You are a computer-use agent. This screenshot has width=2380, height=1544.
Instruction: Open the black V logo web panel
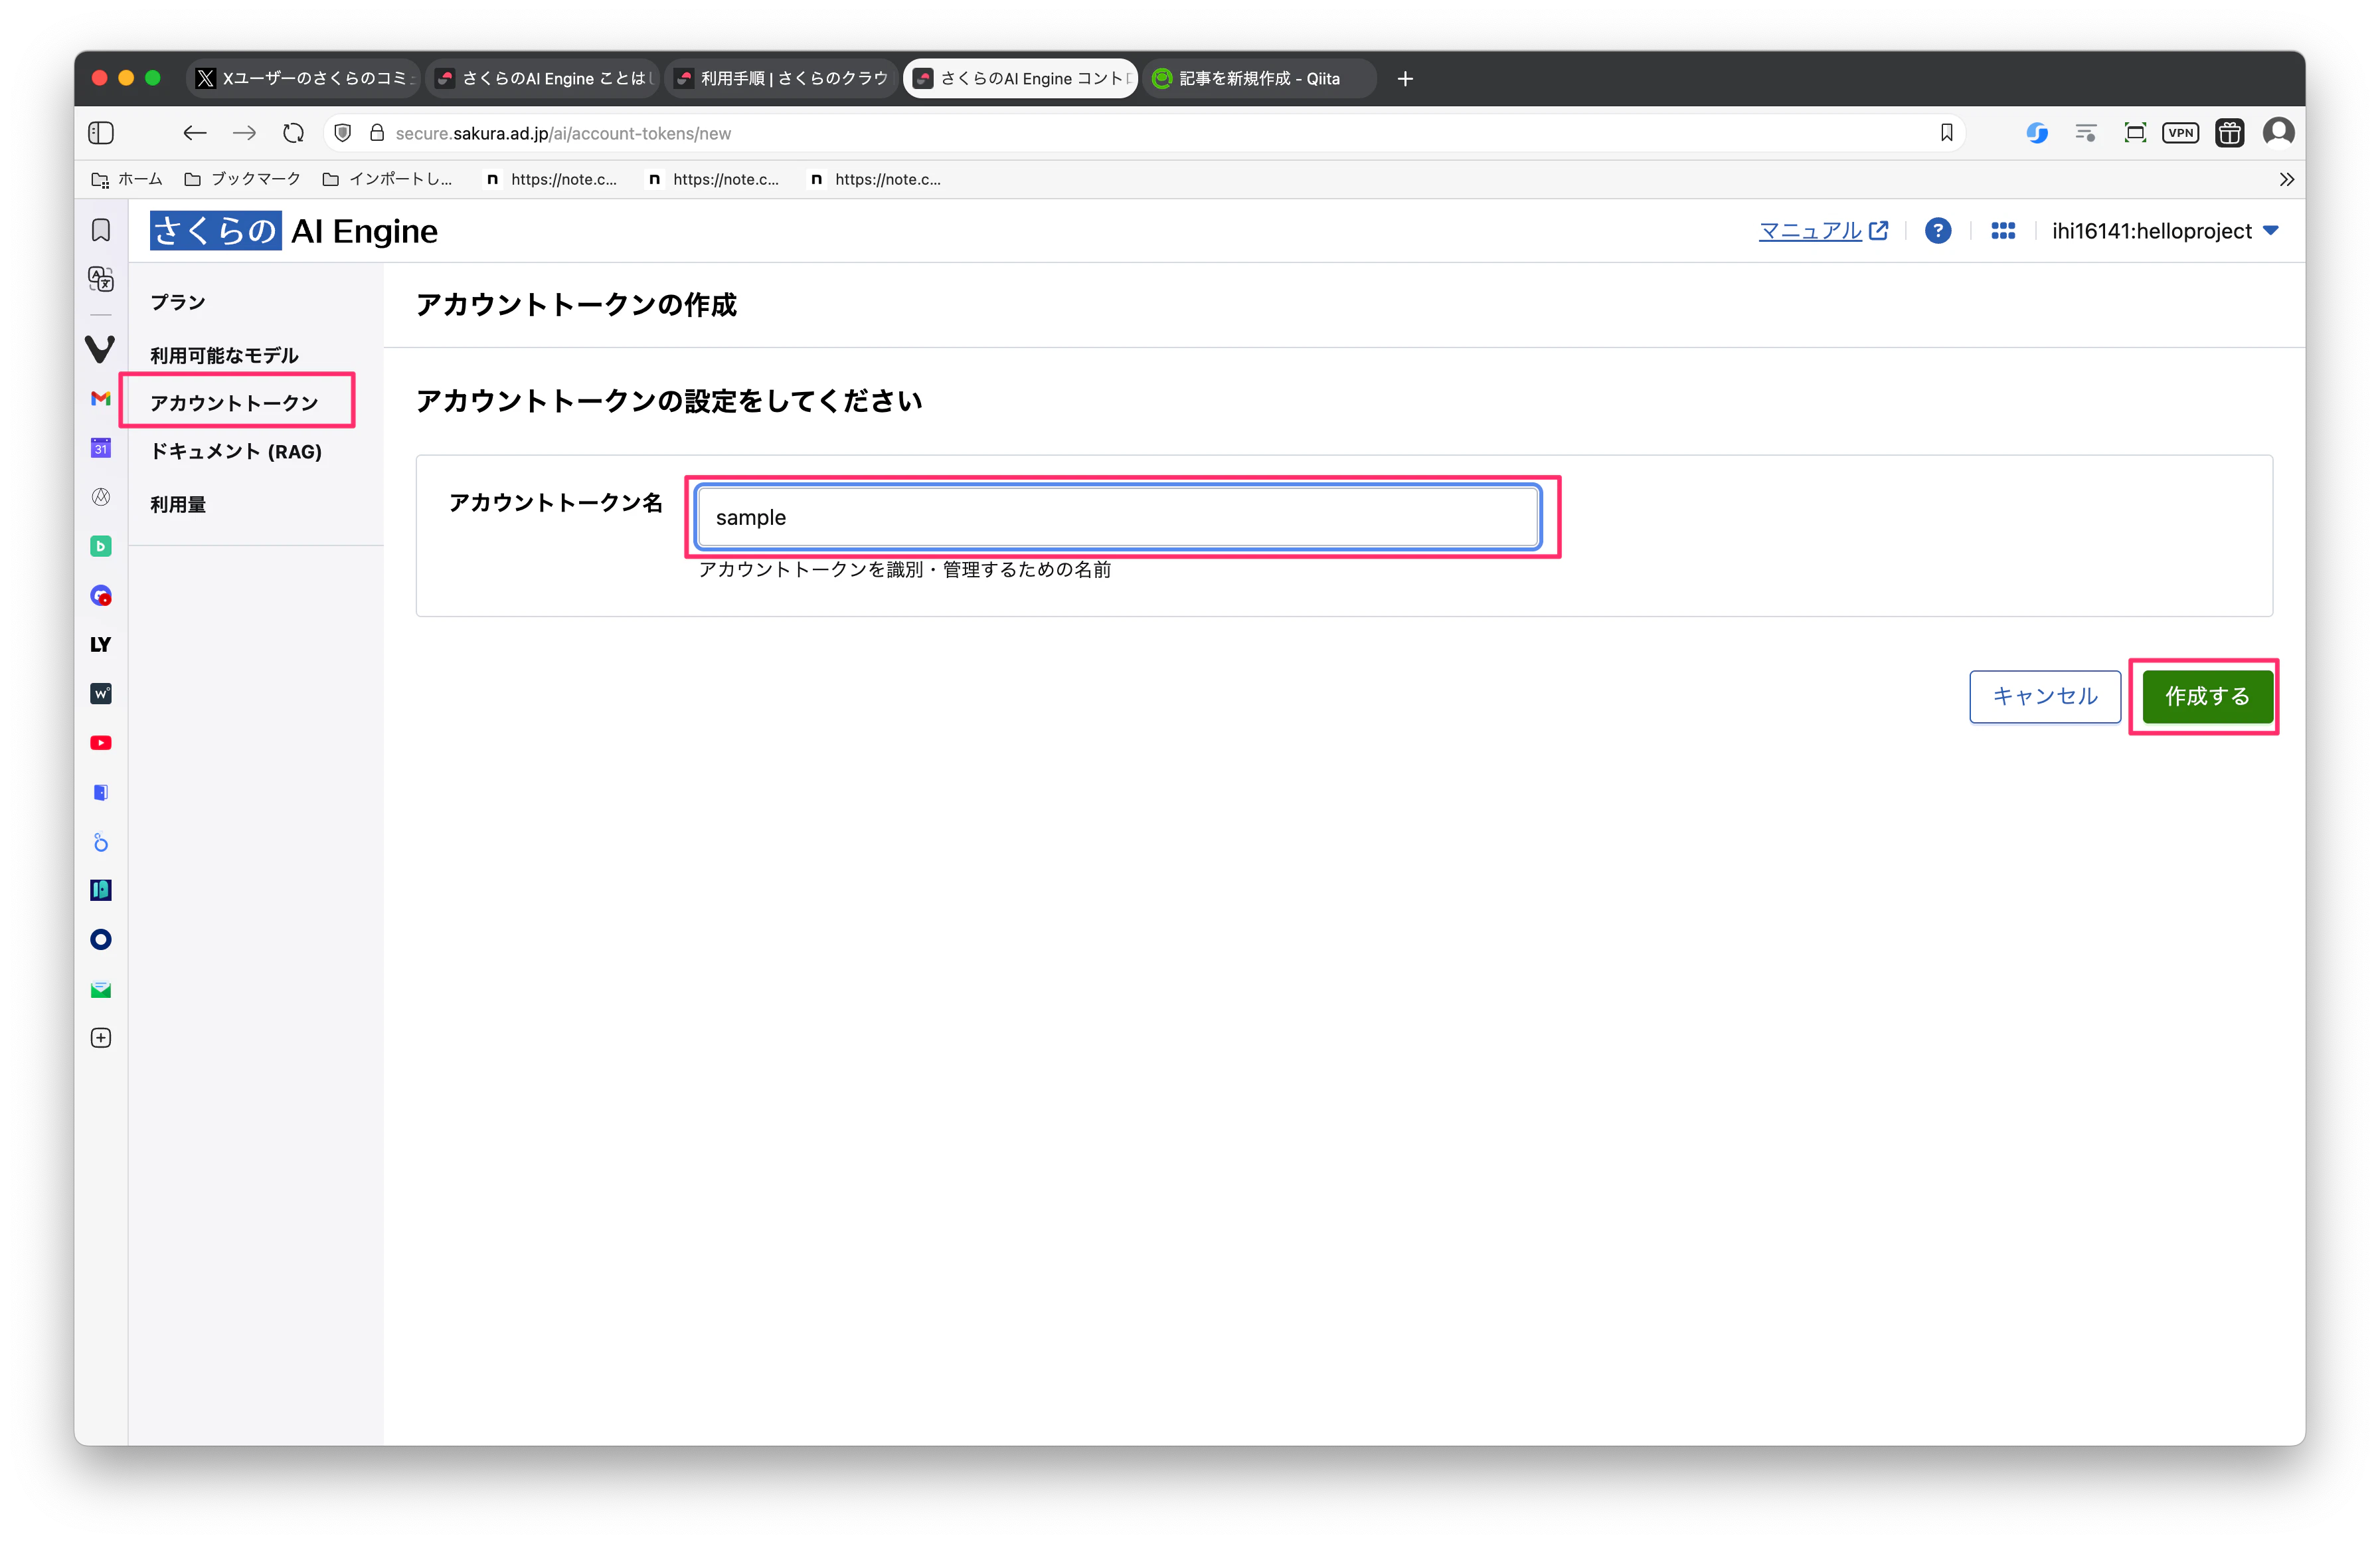click(100, 348)
